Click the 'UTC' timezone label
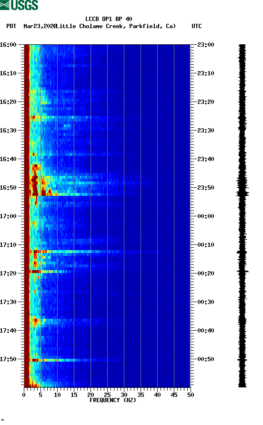The height and width of the screenshot is (425, 263). click(x=197, y=26)
